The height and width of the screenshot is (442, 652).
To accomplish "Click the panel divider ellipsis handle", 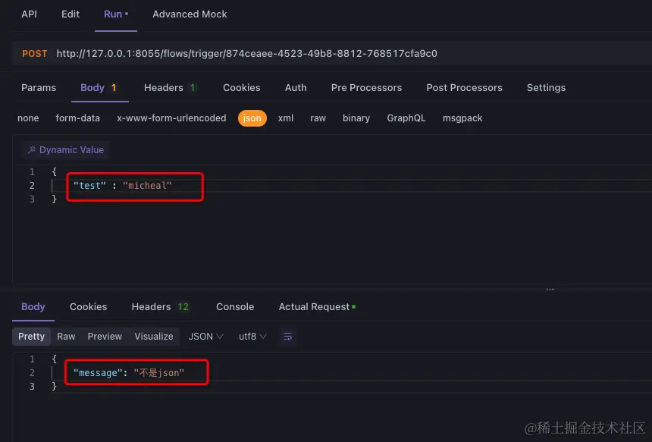I will tap(550, 289).
